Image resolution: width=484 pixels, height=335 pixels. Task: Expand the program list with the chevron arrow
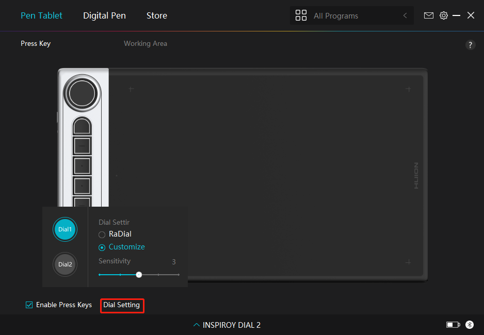click(x=405, y=15)
